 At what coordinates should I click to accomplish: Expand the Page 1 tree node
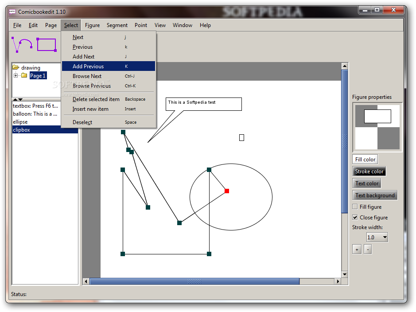tap(16, 76)
